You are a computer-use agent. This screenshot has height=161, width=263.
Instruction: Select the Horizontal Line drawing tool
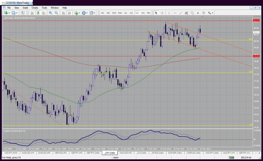click(175, 13)
